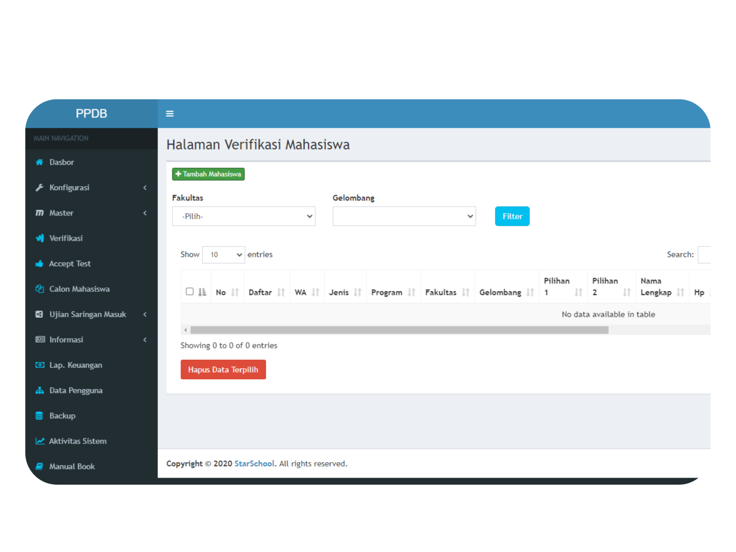Click the Manual Book icon

(39, 467)
